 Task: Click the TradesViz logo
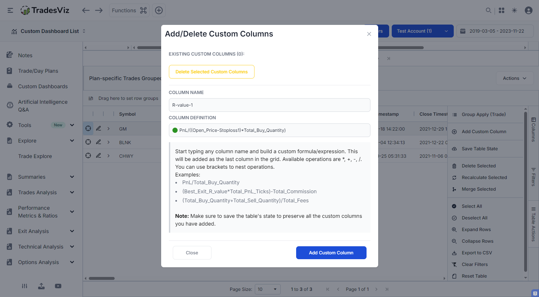[x=45, y=10]
